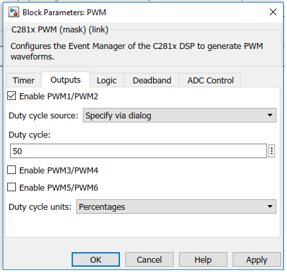Image resolution: width=287 pixels, height=272 pixels.
Task: Select the Outputs tab
Action: (66, 80)
